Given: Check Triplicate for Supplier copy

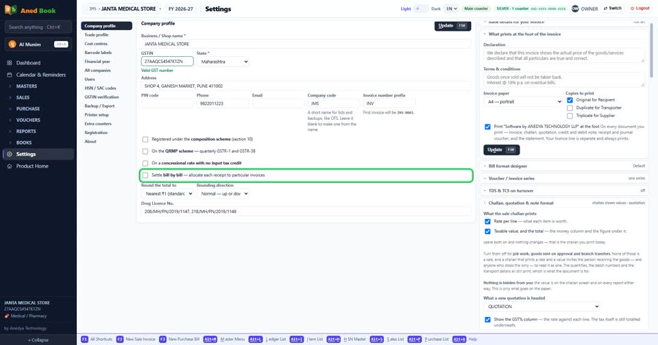Looking at the screenshot, I should (x=570, y=116).
